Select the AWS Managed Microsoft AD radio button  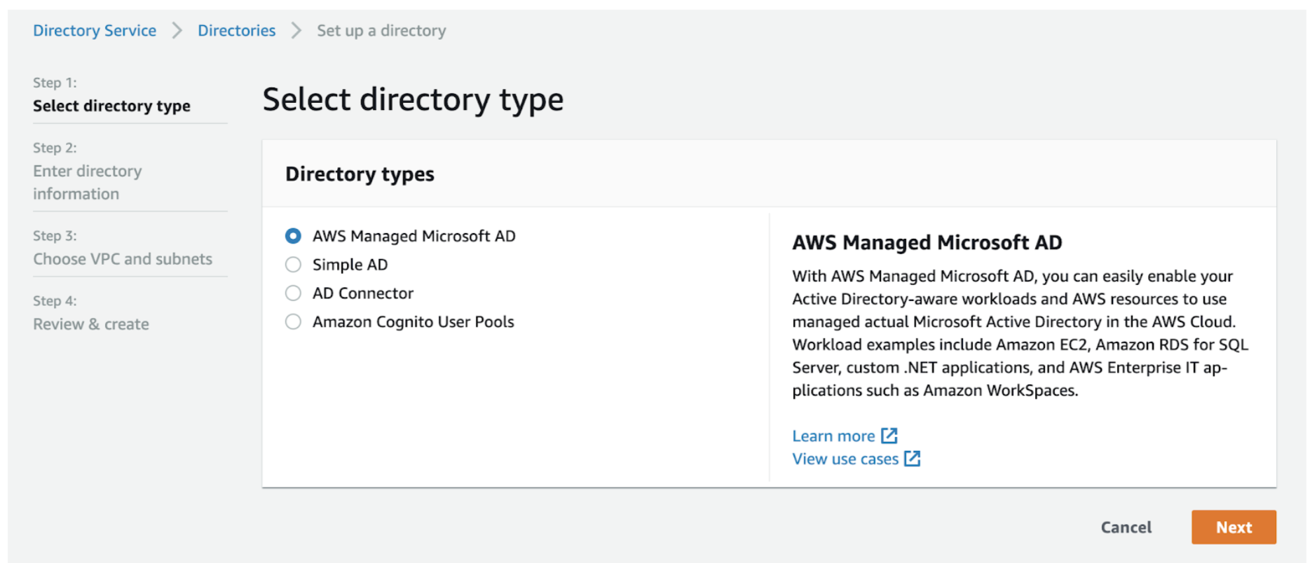click(x=293, y=236)
